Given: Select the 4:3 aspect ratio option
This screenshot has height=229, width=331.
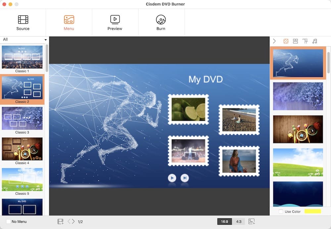Looking at the screenshot, I should tap(239, 222).
